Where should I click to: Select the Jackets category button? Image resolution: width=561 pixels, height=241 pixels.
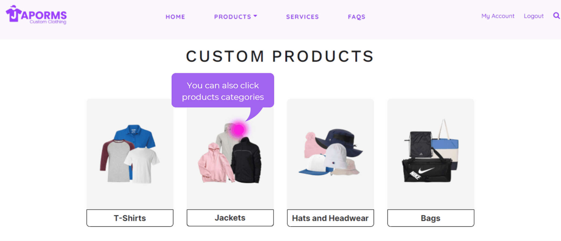click(230, 218)
